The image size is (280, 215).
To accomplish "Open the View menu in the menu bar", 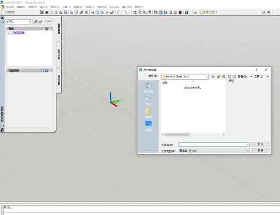I will (32, 7).
